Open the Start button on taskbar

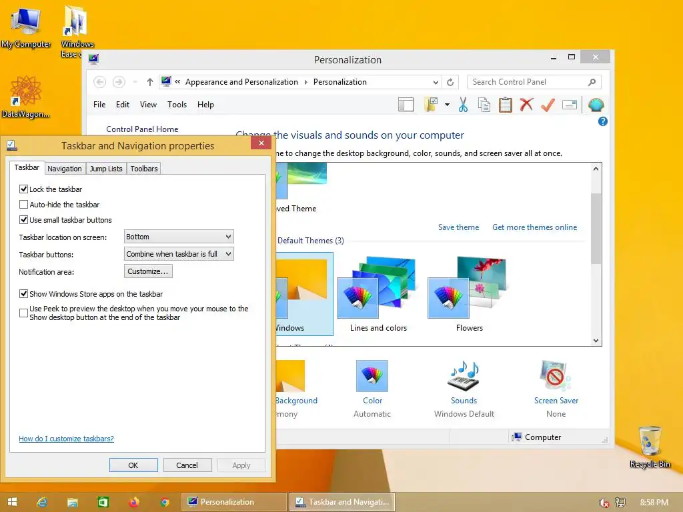click(x=12, y=502)
